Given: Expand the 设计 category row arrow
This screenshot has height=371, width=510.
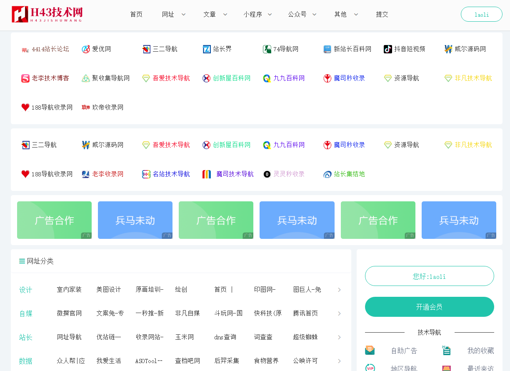Looking at the screenshot, I should click(x=339, y=290).
